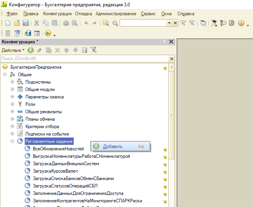Viewport: 253px width, 207px height.
Task: Click Filter by subsystems funnel icon
Action: pos(94,50)
